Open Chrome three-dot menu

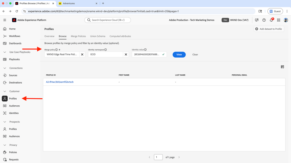point(287,11)
